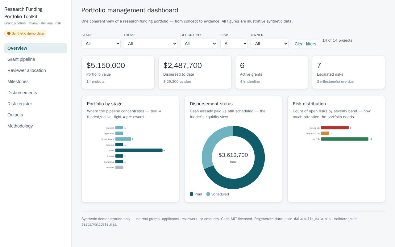Click the Active grants card
The width and height of the screenshot is (395, 247).
point(272,72)
